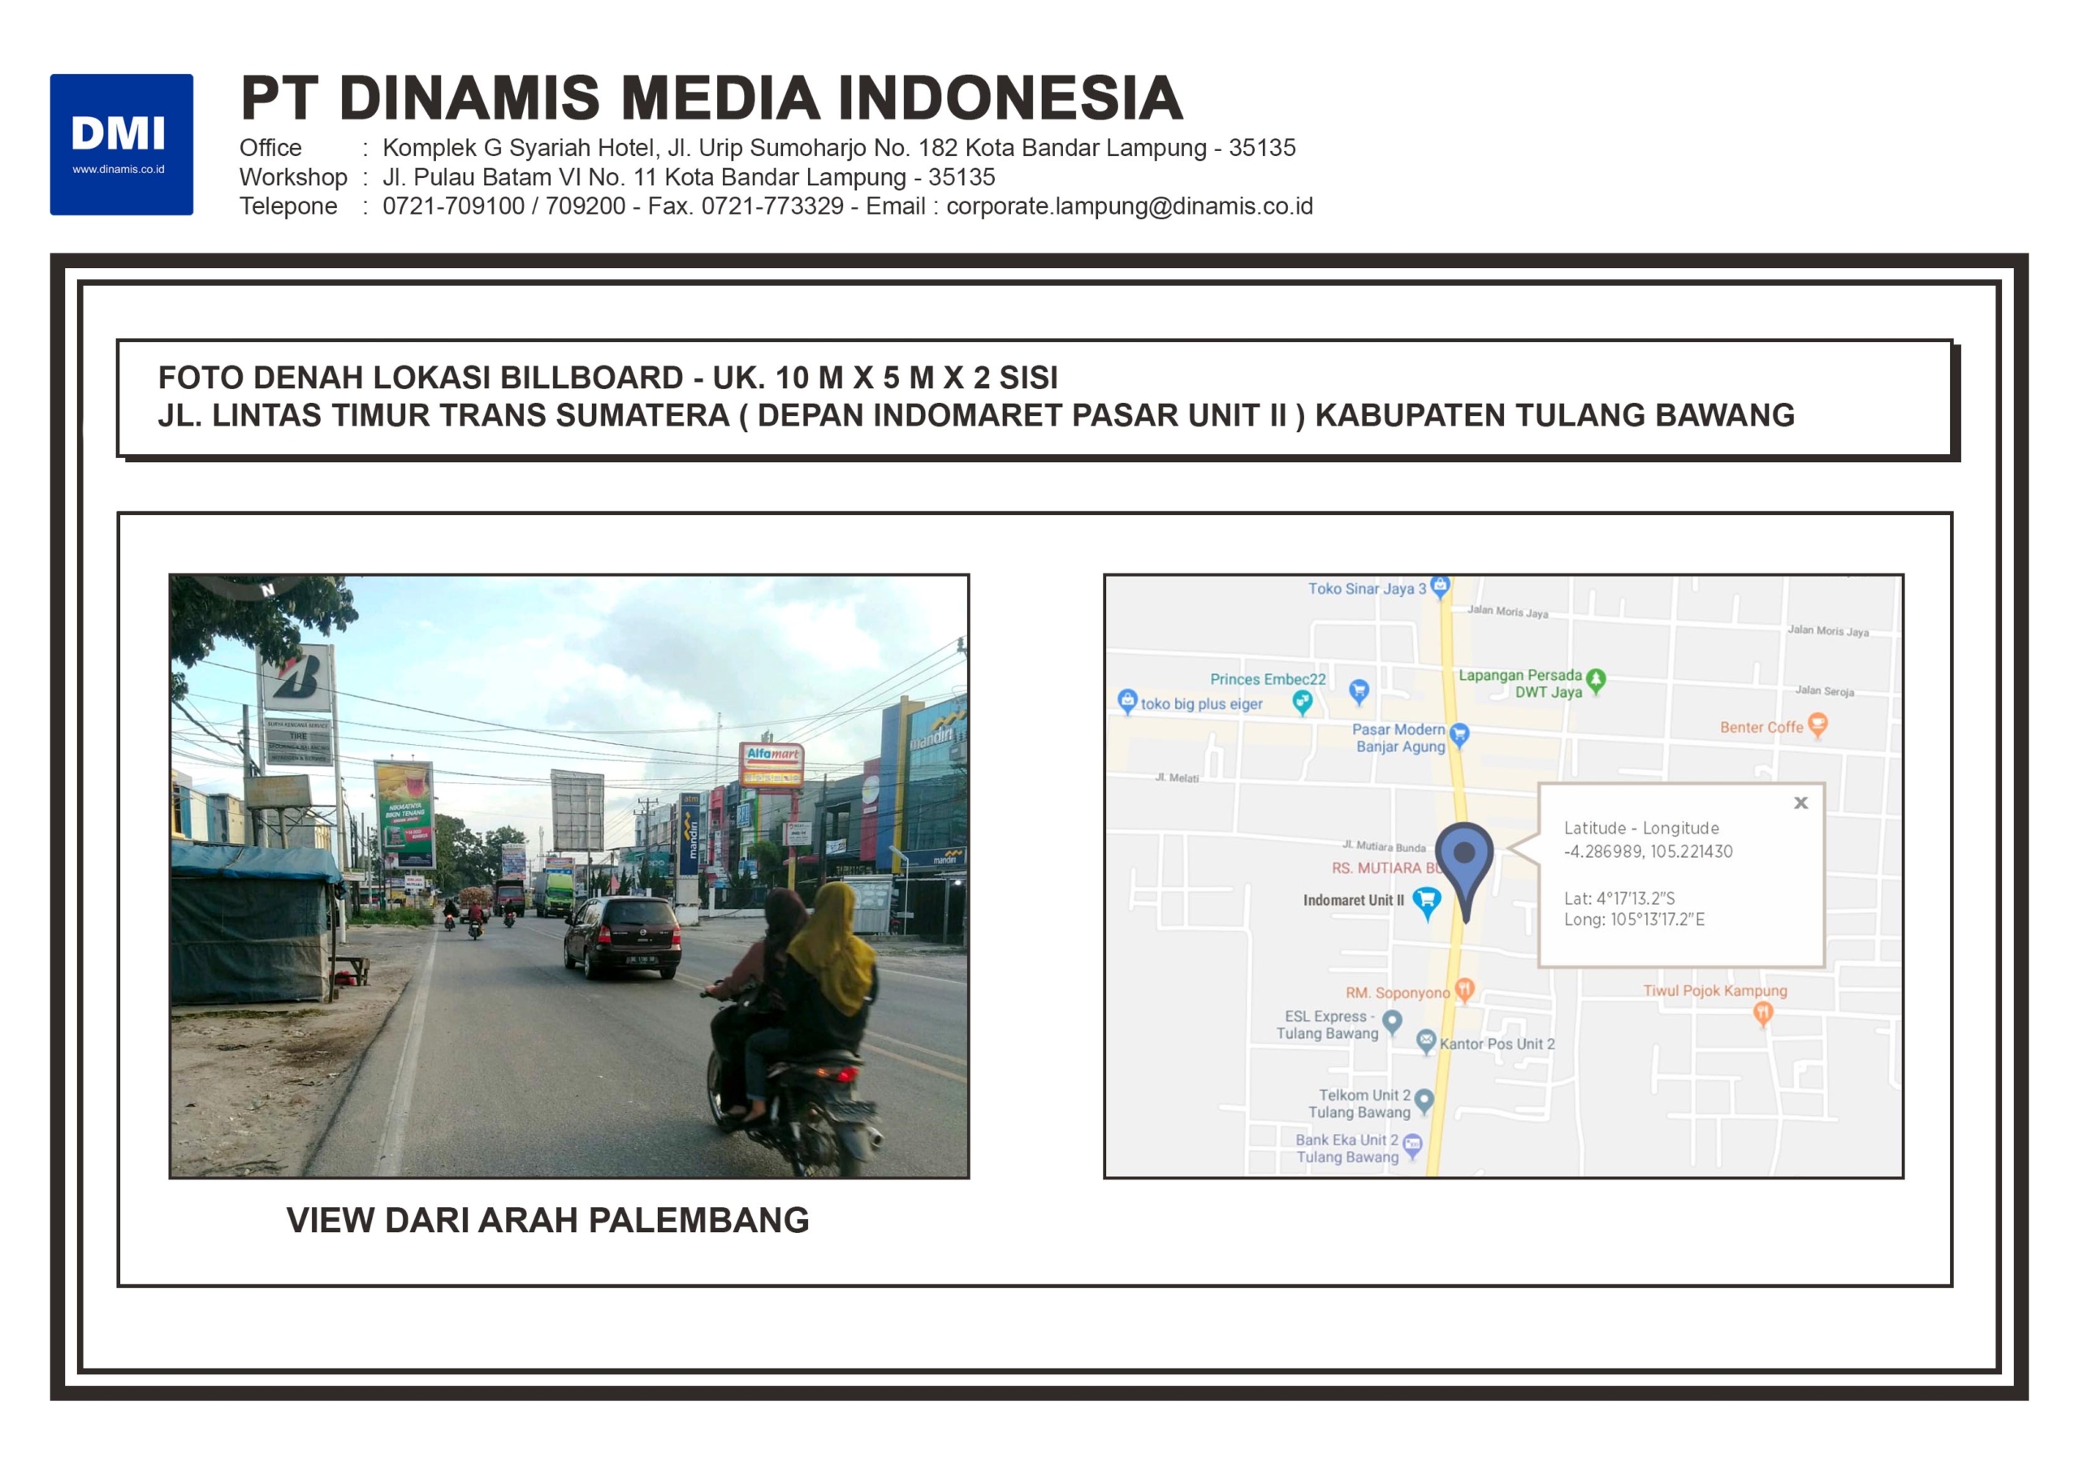The height and width of the screenshot is (1471, 2079).
Task: Open the www.dinamis.co.id link in logo
Action: [119, 170]
